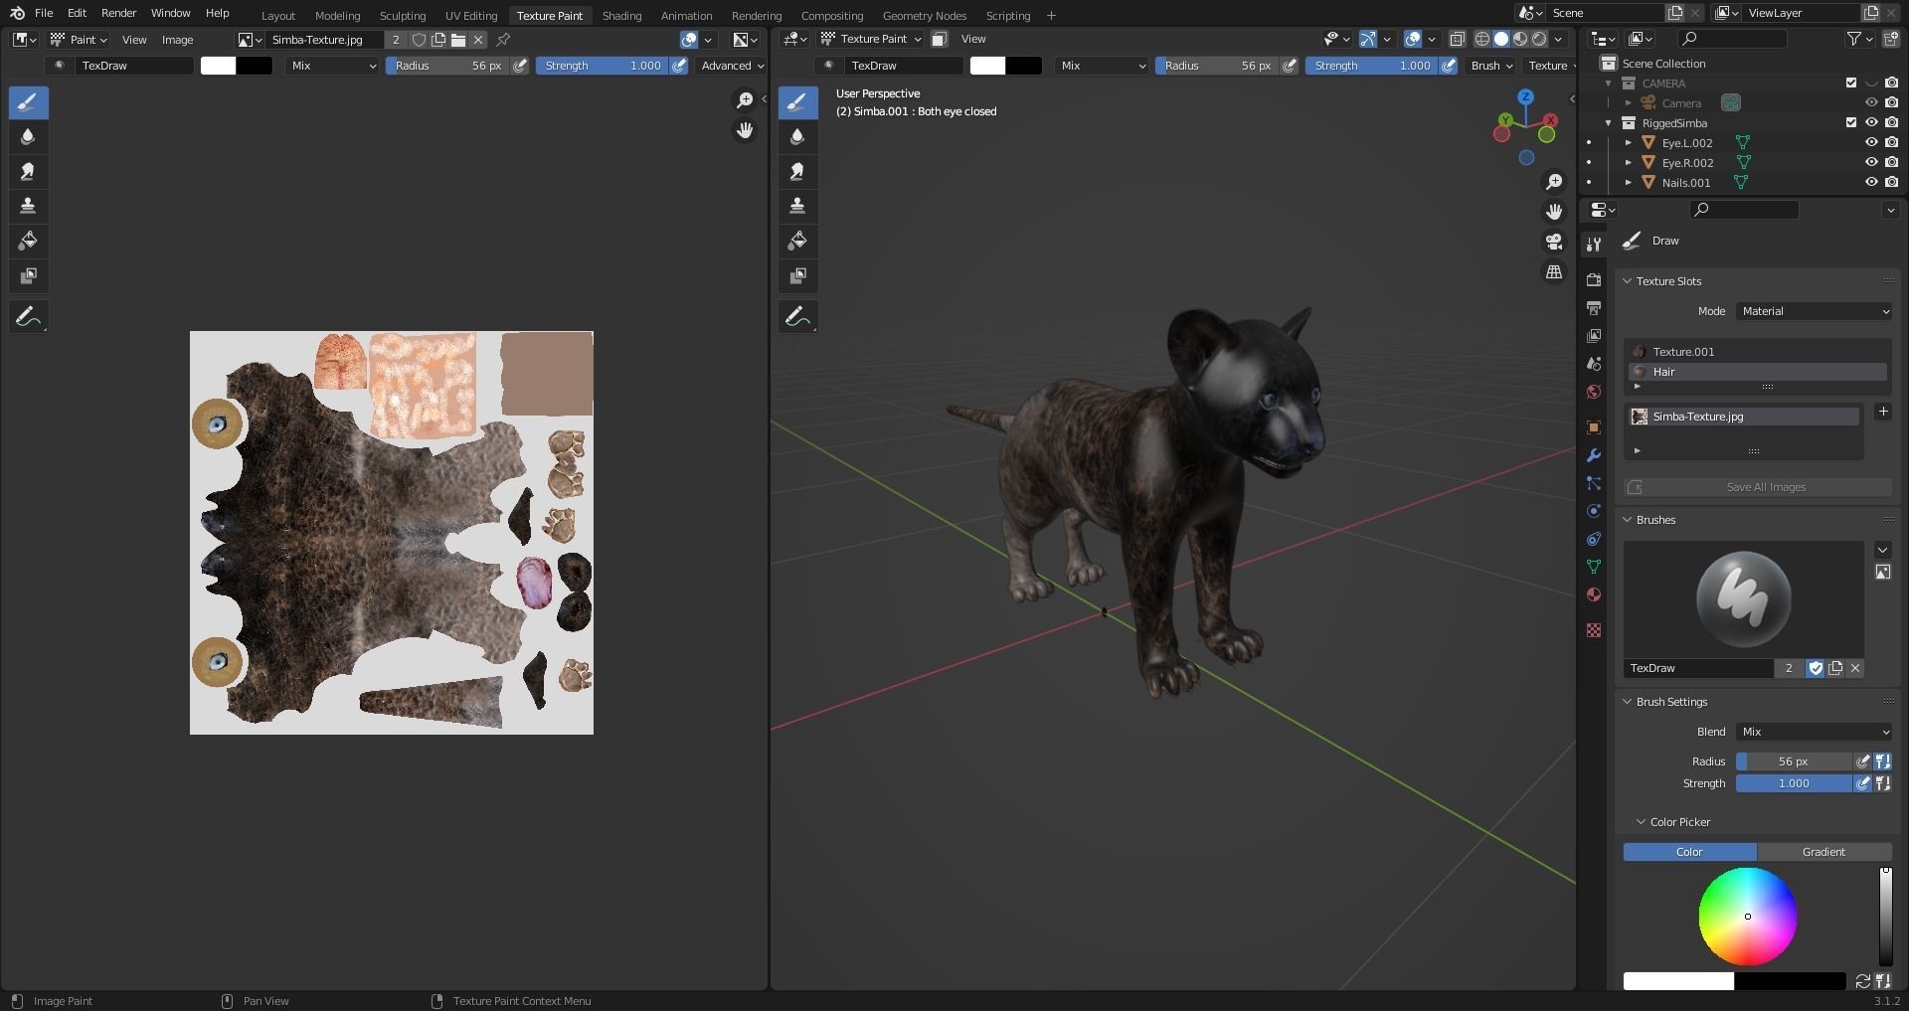This screenshot has width=1909, height=1011.
Task: Pin the image with the pin icon
Action: click(x=503, y=40)
